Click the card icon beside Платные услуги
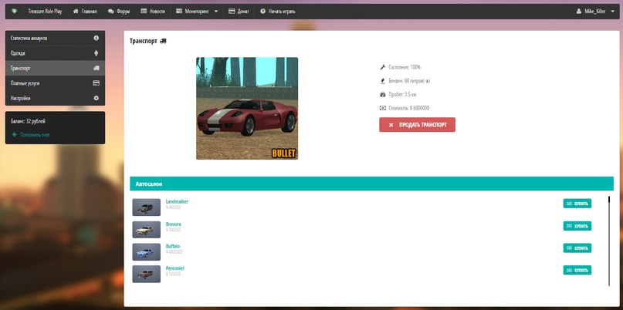The width and height of the screenshot is (623, 310). tap(96, 83)
